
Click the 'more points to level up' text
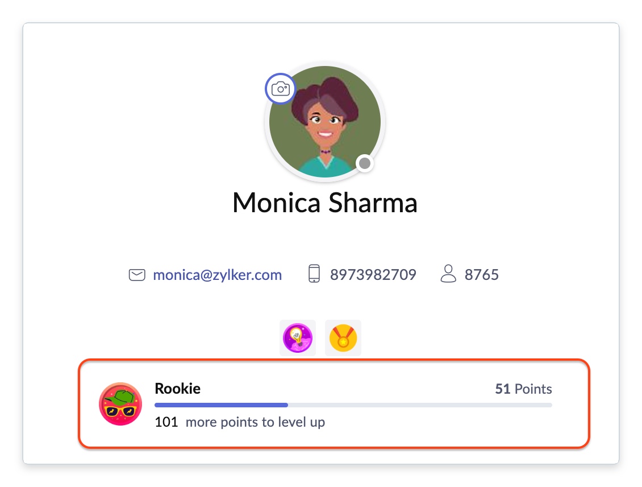[x=256, y=422]
